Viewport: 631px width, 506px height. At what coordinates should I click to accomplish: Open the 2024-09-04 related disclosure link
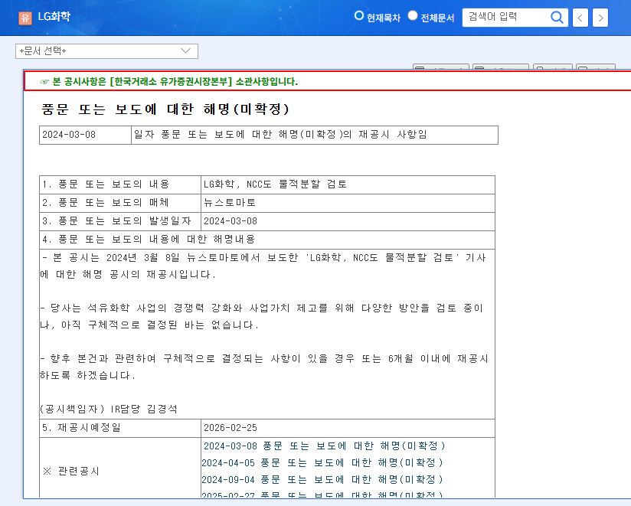click(322, 479)
